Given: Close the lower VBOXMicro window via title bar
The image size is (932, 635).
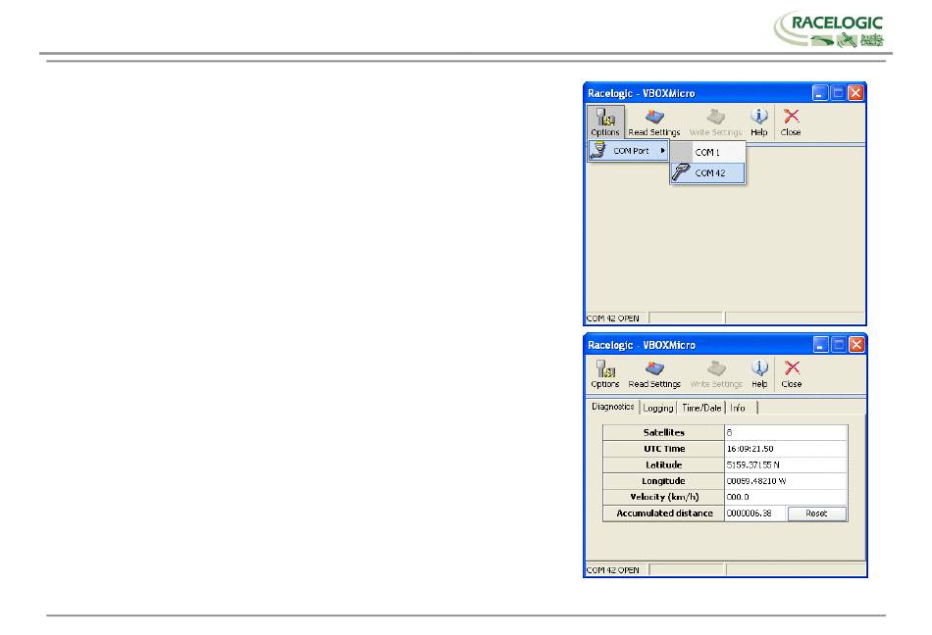Looking at the screenshot, I should click(x=855, y=344).
